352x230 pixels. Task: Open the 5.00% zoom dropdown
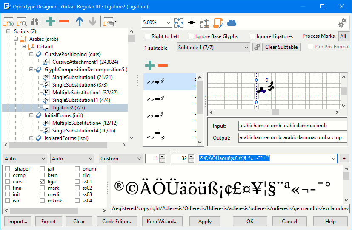(x=169, y=22)
